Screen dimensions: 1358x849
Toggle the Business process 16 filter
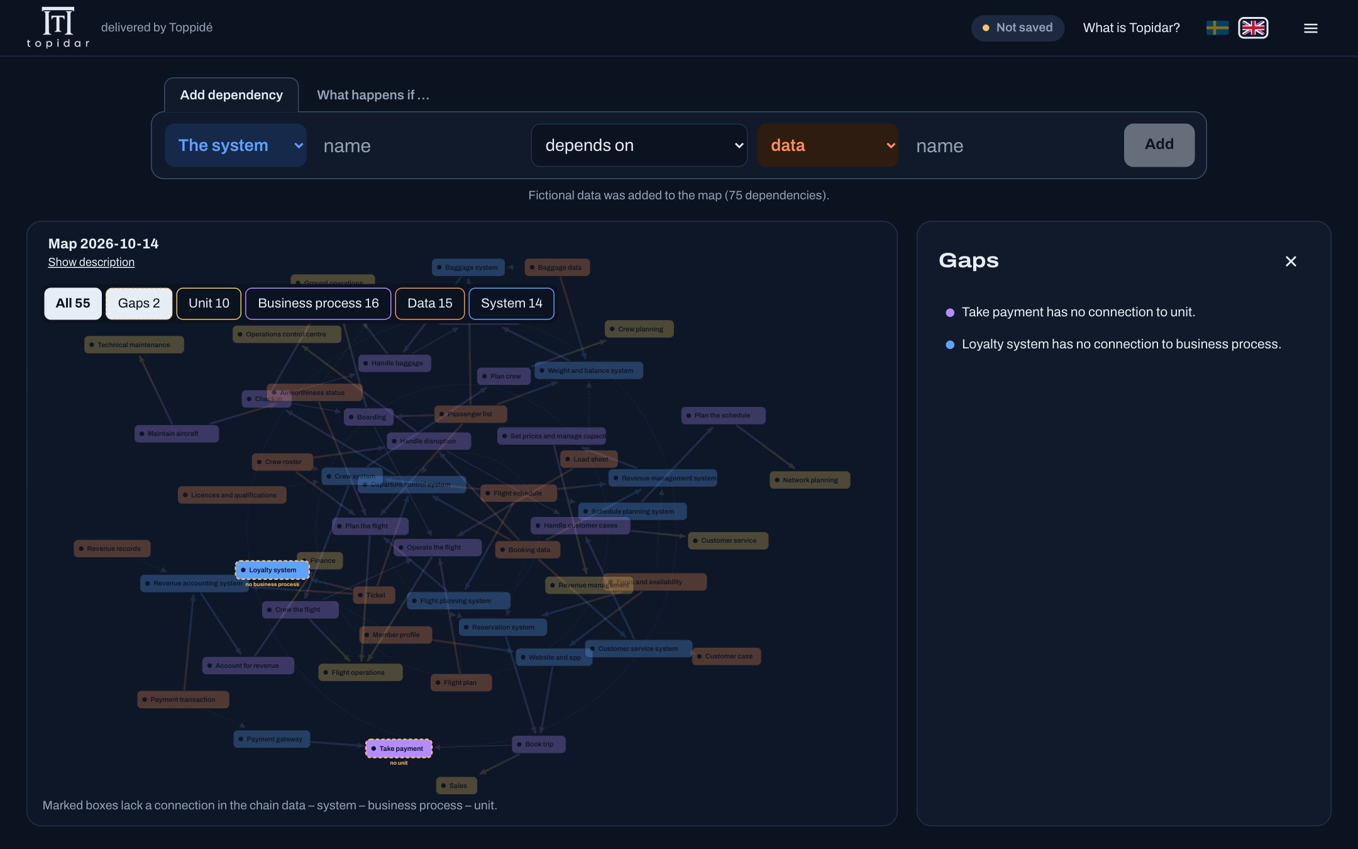click(318, 303)
